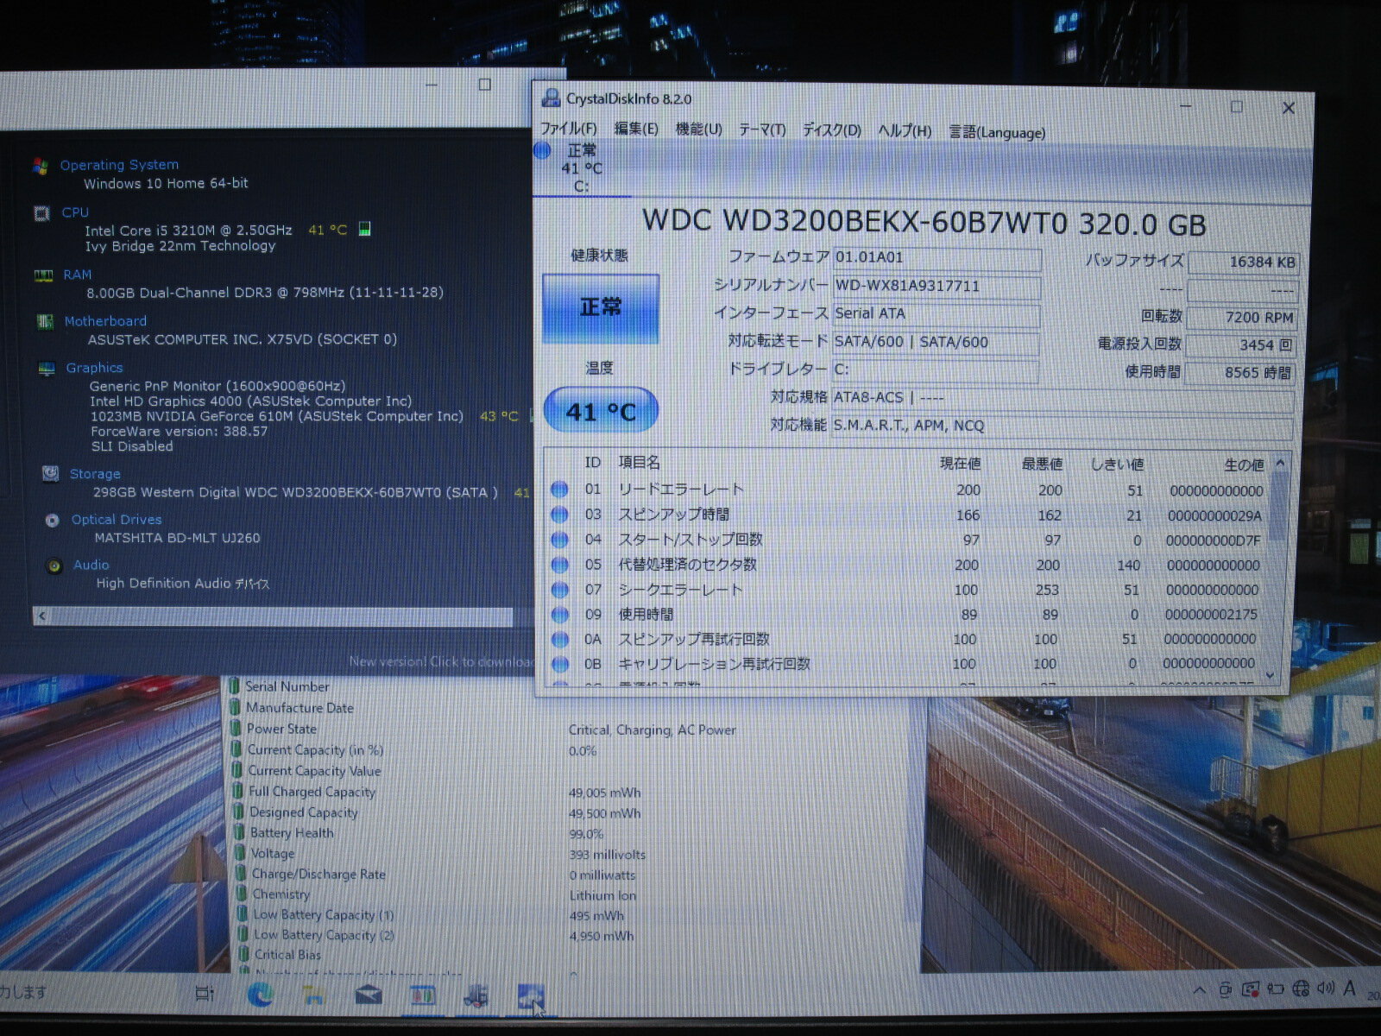This screenshot has height=1036, width=1381.
Task: Click the CrystalDiskInfo title bar app icon
Action: point(550,98)
